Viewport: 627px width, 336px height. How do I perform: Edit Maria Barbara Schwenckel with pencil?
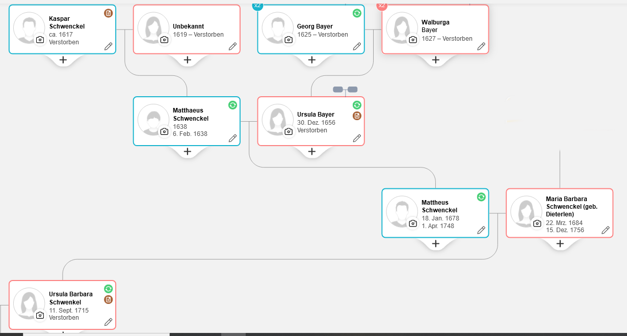click(605, 230)
